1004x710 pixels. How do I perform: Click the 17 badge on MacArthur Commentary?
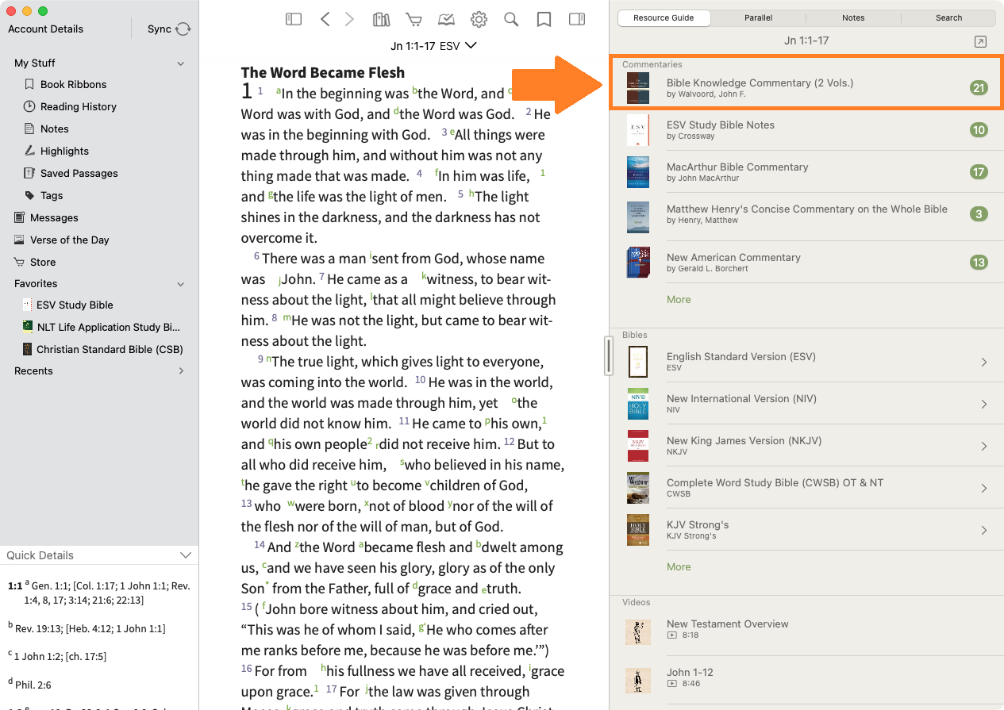tap(979, 172)
